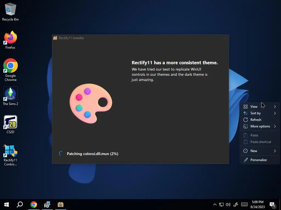The image size is (281, 210).
Task: Click the Refresh circular arrow icon
Action: [246, 120]
